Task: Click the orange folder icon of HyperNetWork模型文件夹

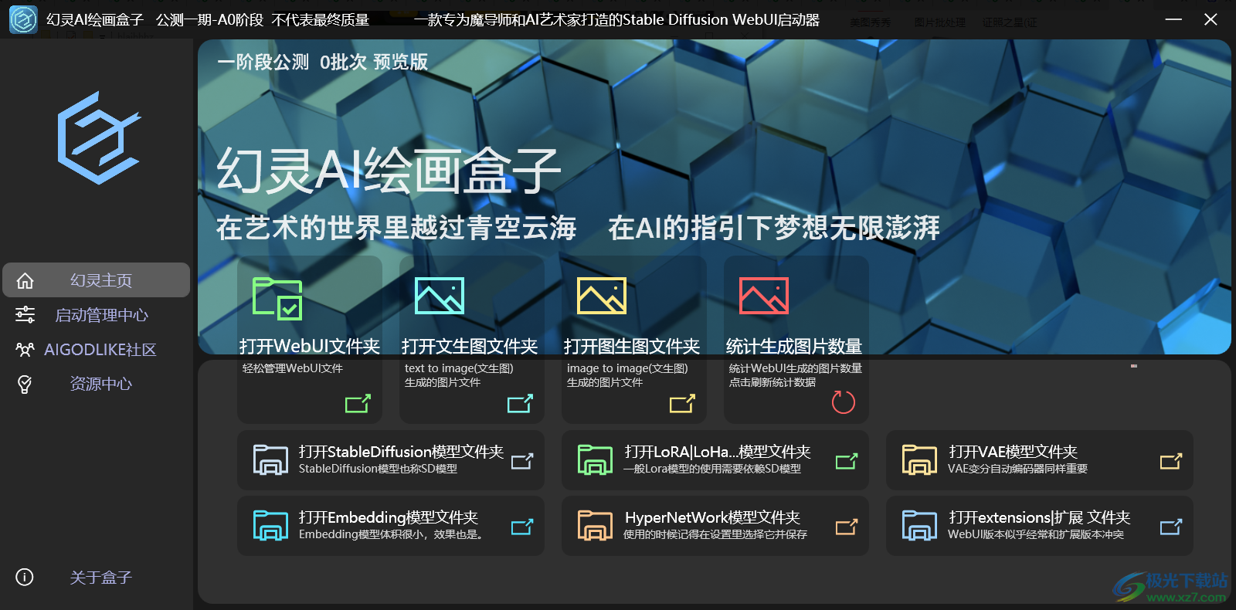Action: point(595,525)
